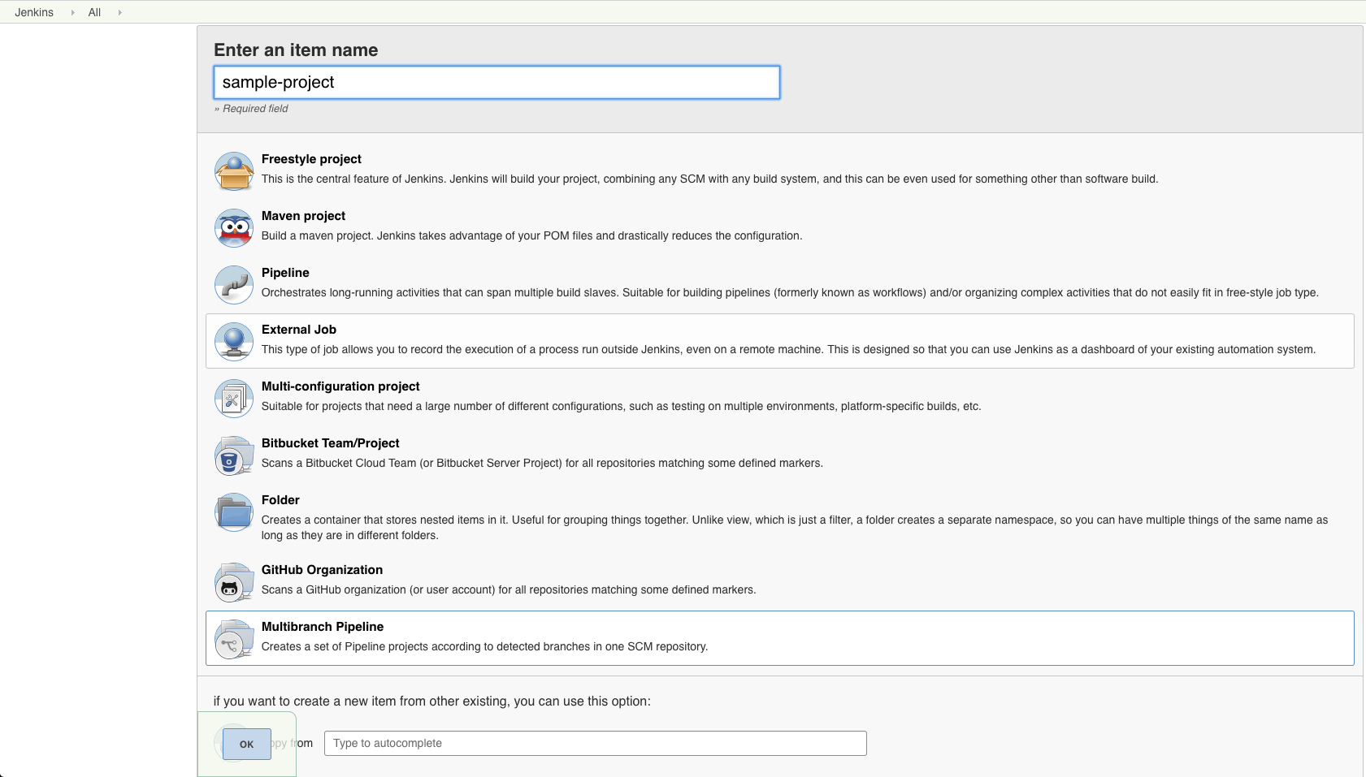Screen dimensions: 1366x777
Task: Confirm creation with the OK button
Action: pos(246,744)
